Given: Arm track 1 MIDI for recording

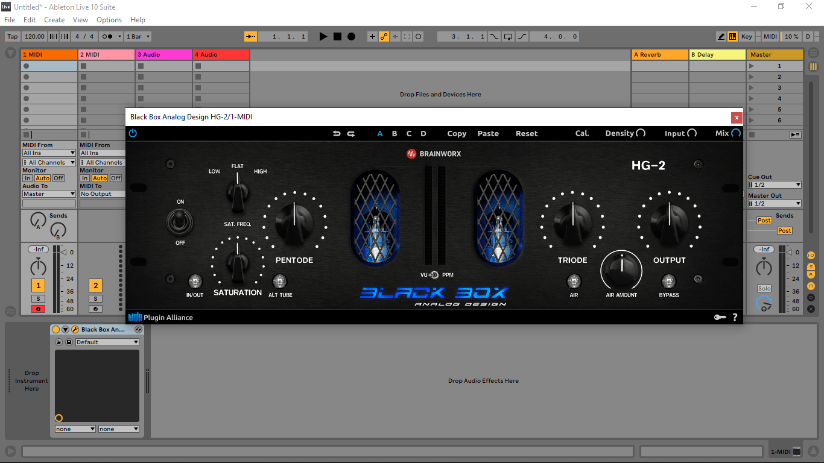Looking at the screenshot, I should pyautogui.click(x=38, y=309).
